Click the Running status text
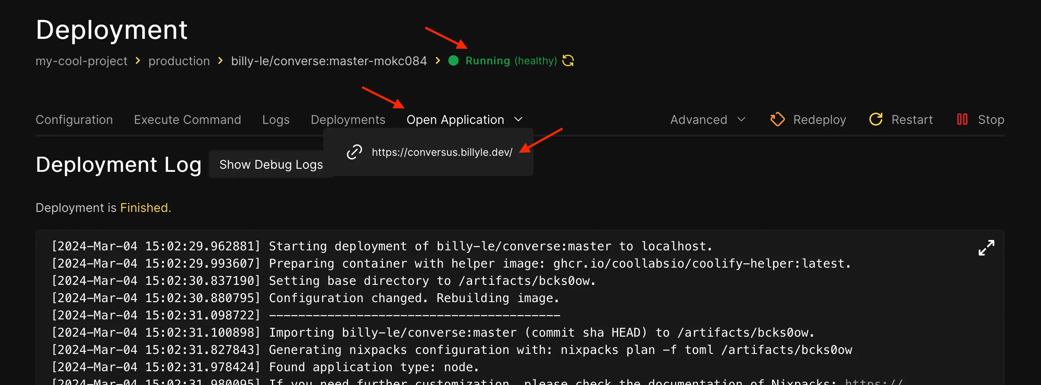The width and height of the screenshot is (1041, 385). pos(488,61)
